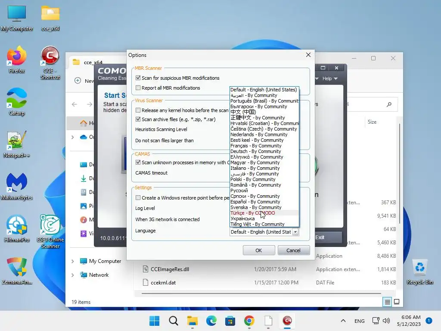Image resolution: width=441 pixels, height=331 pixels.
Task: Switch Explorer to large icons view
Action: 397,302
